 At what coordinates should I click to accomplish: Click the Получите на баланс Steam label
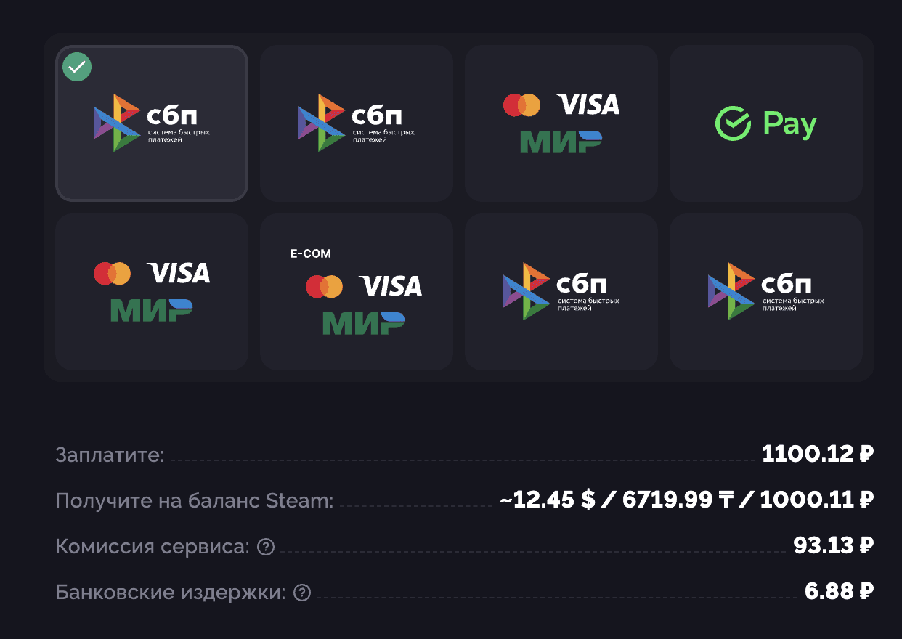(195, 500)
